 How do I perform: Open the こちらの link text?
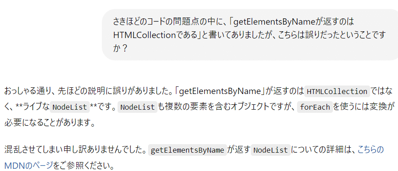(x=371, y=150)
